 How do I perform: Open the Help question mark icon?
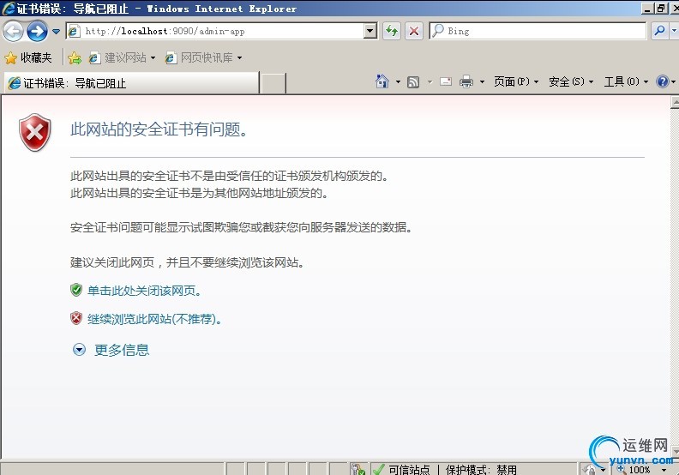point(663,81)
